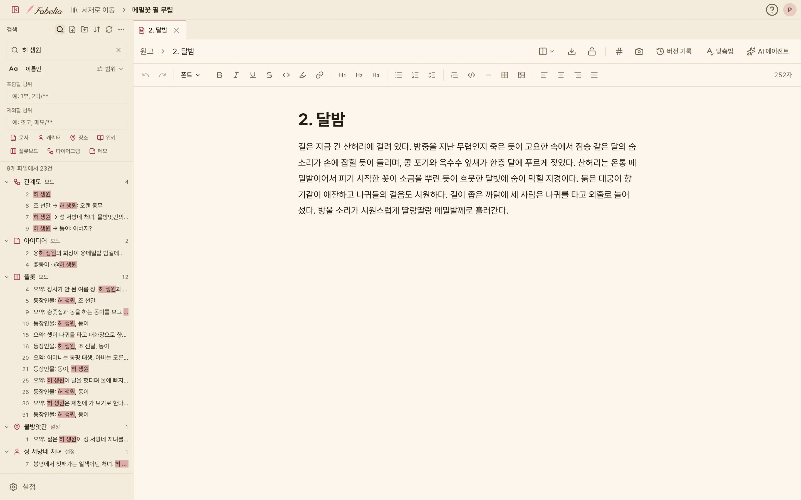This screenshot has width=801, height=500.
Task: Click the highlighter icon
Action: pyautogui.click(x=303, y=75)
